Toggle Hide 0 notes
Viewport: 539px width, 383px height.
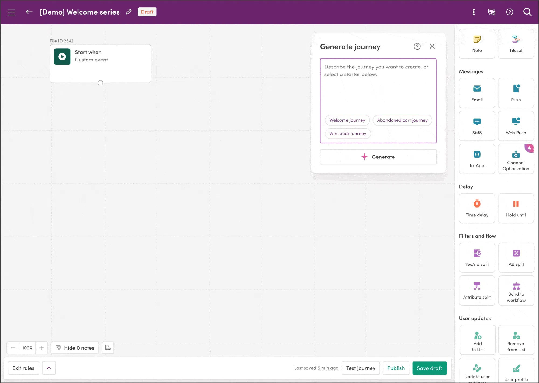coord(75,348)
